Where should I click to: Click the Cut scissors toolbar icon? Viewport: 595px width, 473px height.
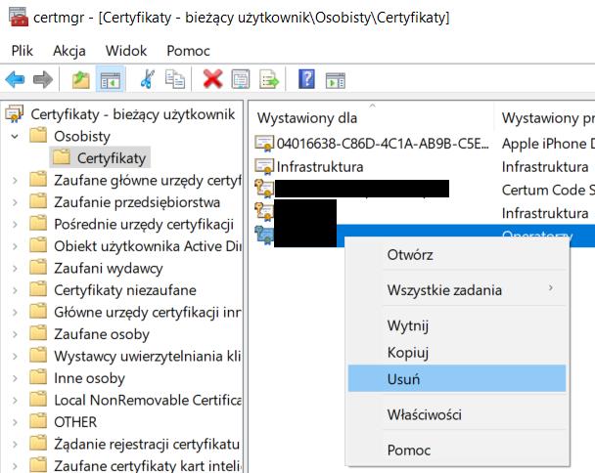147,79
